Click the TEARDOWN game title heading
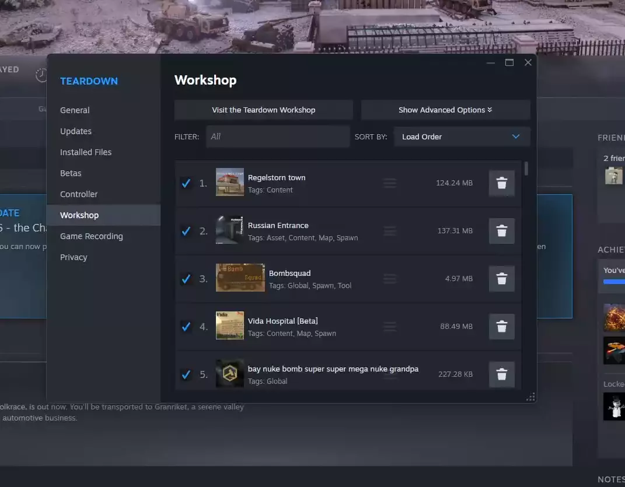 tap(89, 81)
